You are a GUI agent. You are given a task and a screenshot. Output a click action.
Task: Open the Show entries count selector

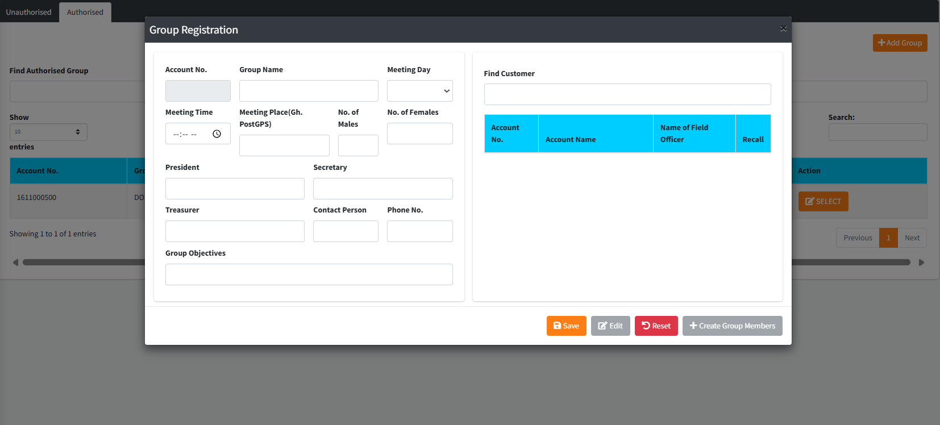click(48, 132)
